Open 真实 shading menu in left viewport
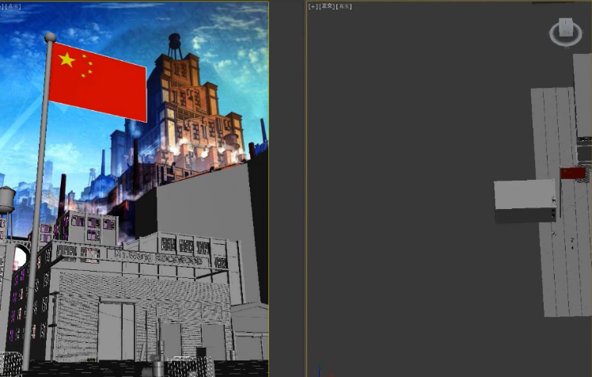Image resolution: width=592 pixels, height=377 pixels. pos(13,6)
